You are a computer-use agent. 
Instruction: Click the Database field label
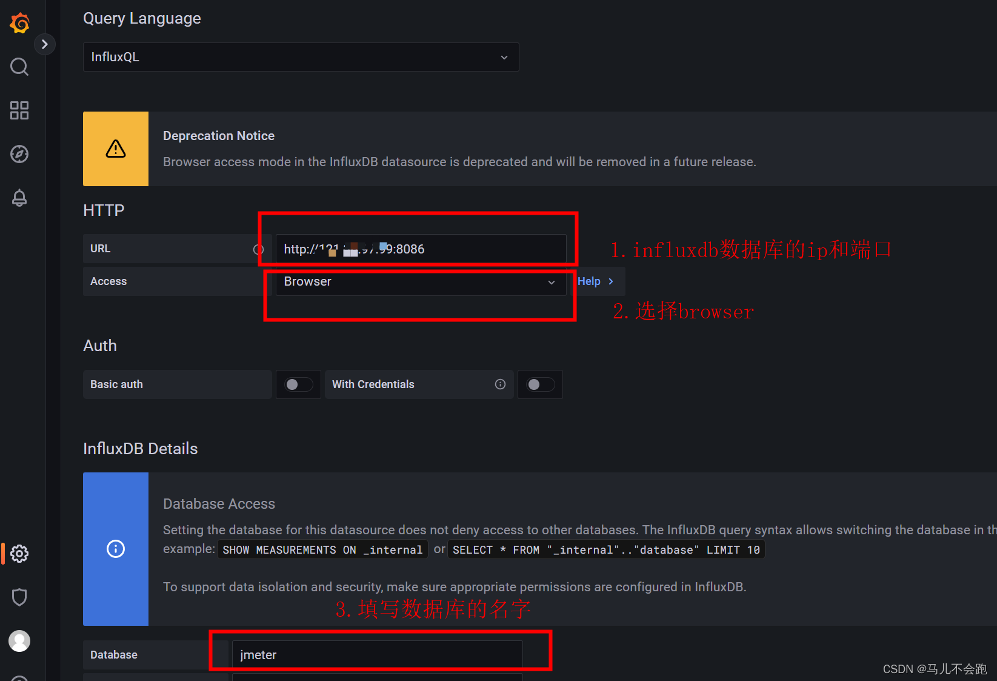tap(114, 655)
